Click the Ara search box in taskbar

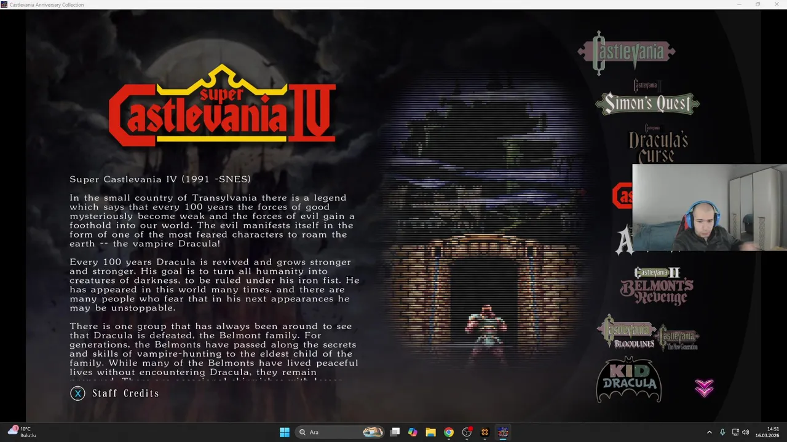click(x=340, y=432)
